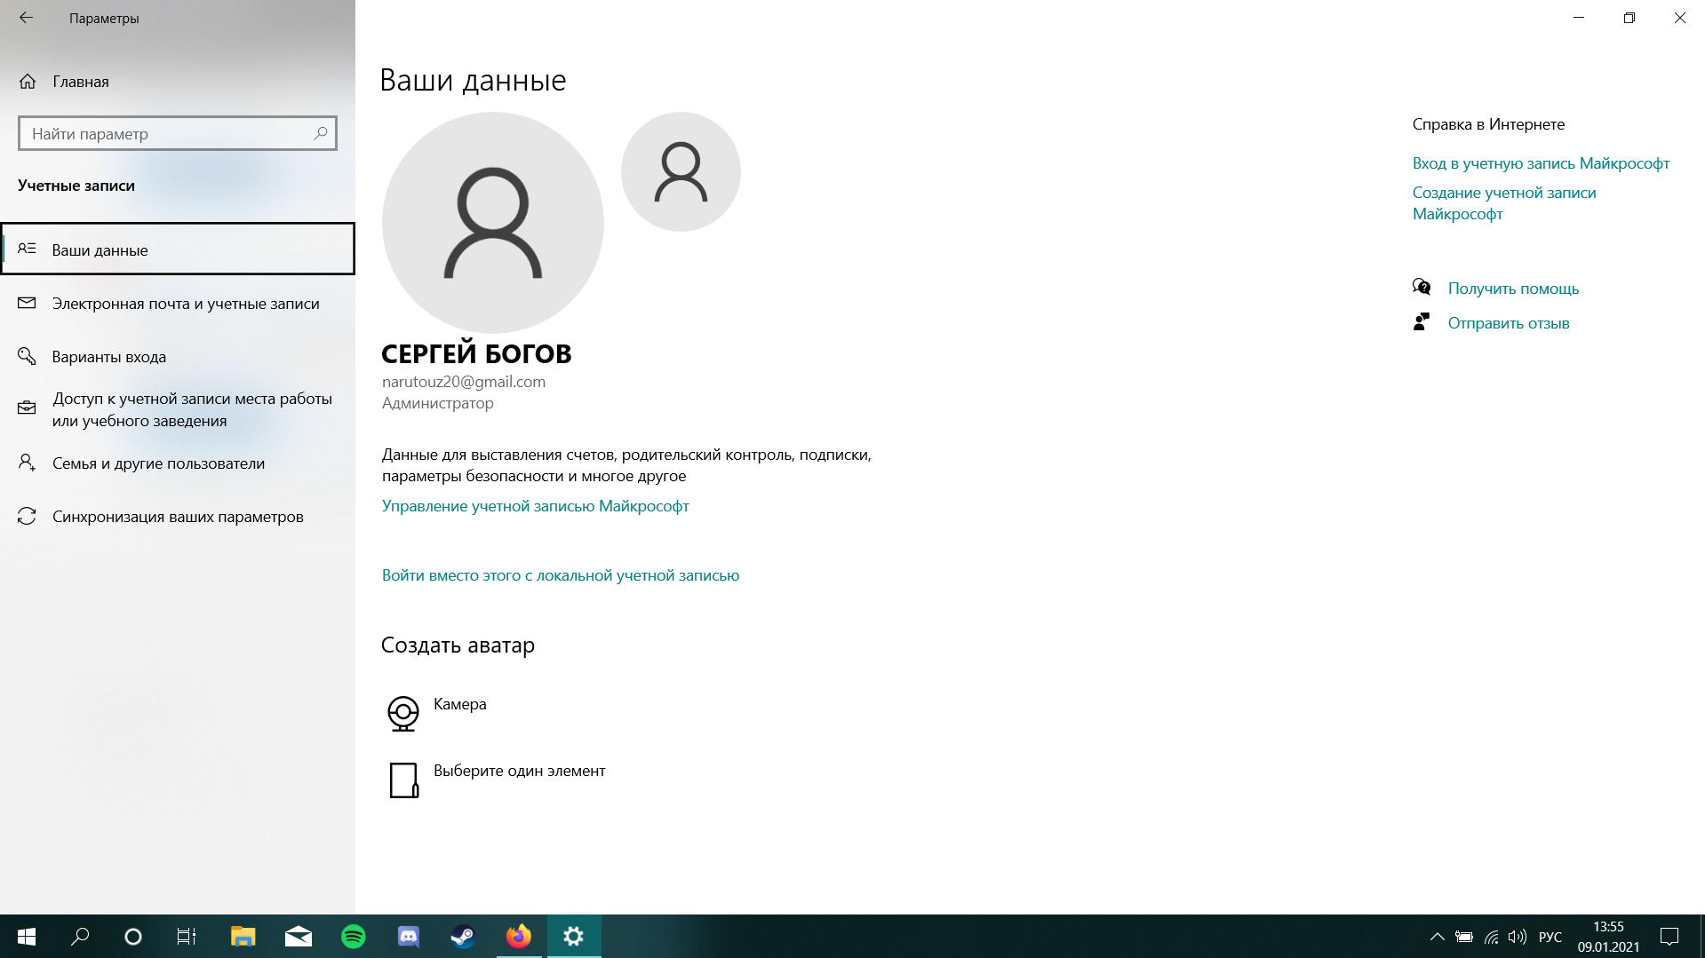Click the СЕРГЕЙ БОГОВ name
The height and width of the screenshot is (958, 1705).
pyautogui.click(x=476, y=353)
